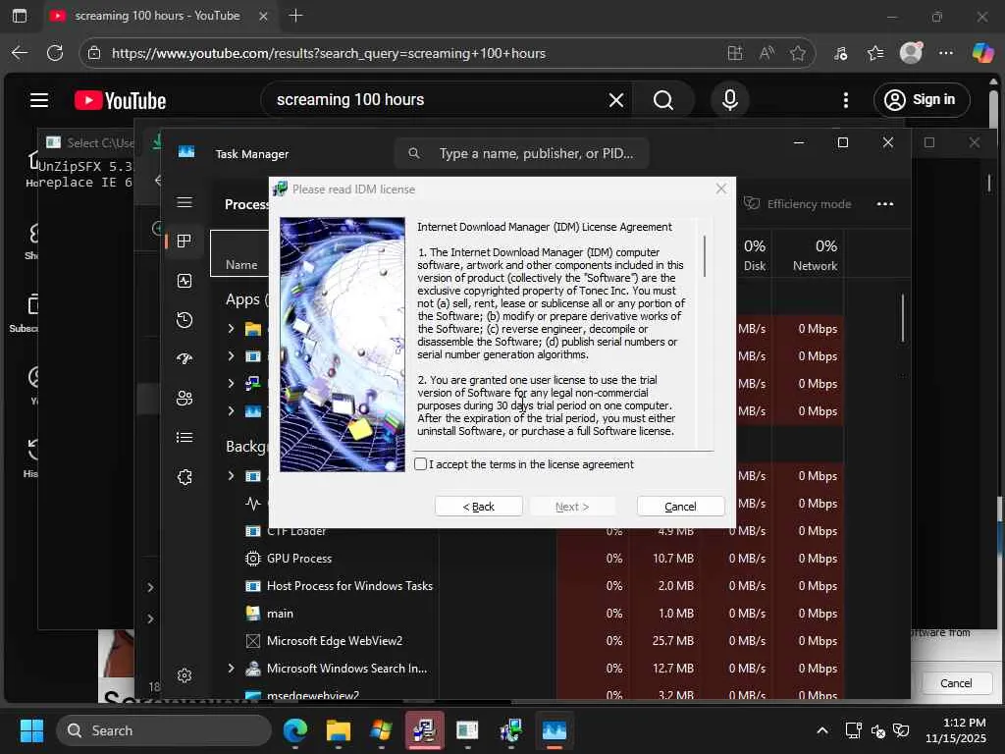Open the Edge profile avatar
The width and height of the screenshot is (1005, 754).
pyautogui.click(x=911, y=53)
